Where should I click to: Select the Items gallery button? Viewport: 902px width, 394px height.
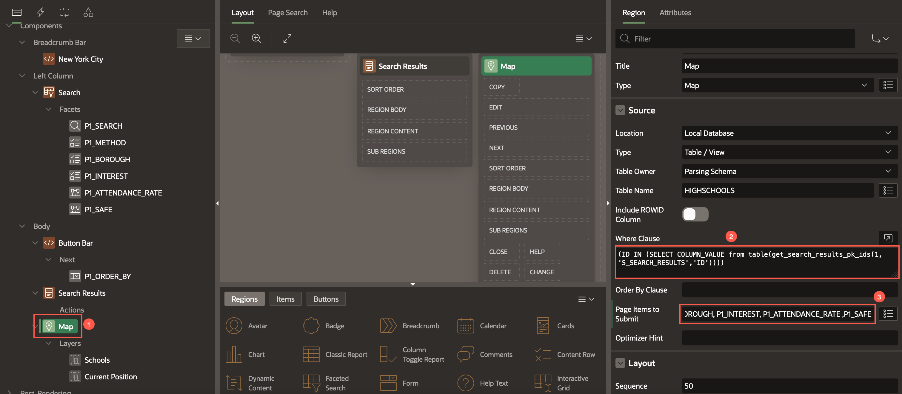(285, 299)
